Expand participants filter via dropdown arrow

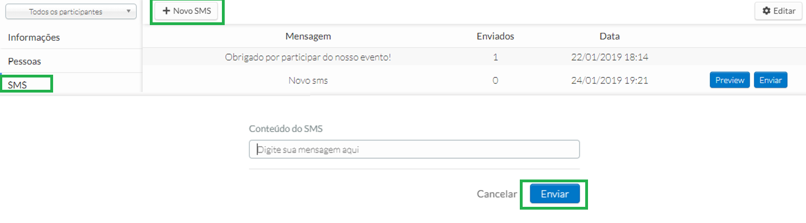click(x=129, y=11)
